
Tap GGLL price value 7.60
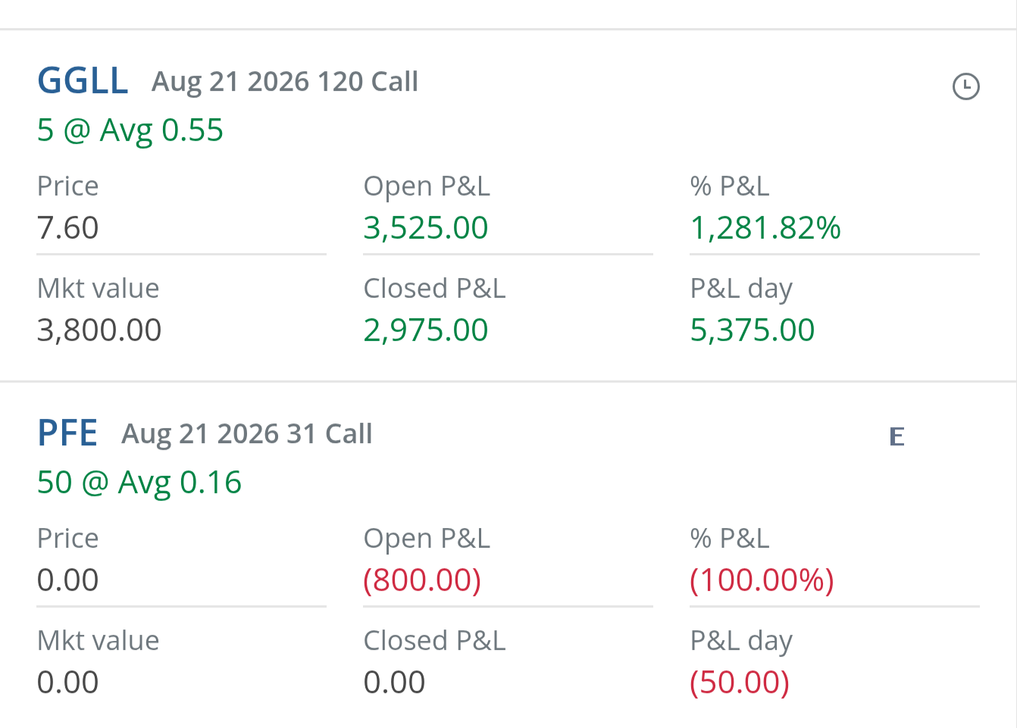click(x=68, y=228)
